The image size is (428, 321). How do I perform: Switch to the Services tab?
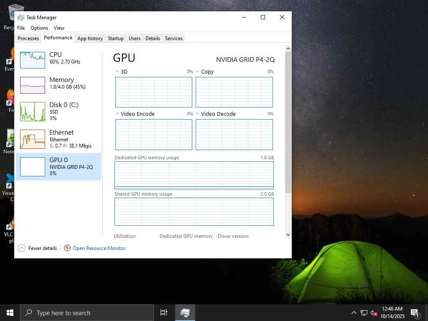coord(174,38)
